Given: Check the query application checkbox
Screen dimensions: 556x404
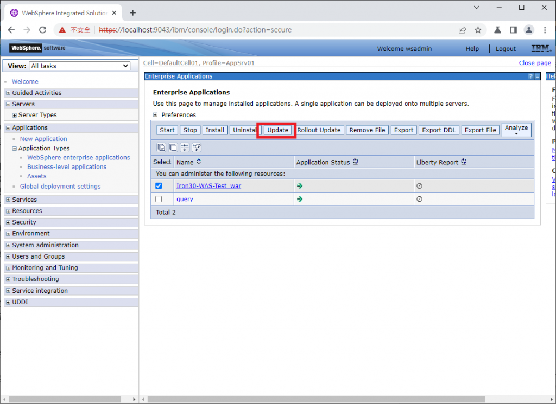Looking at the screenshot, I should (x=159, y=199).
